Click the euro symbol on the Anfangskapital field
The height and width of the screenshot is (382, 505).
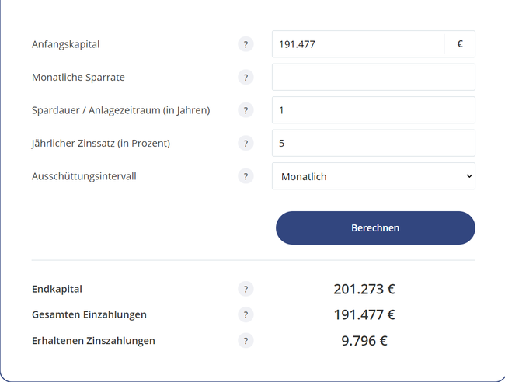pyautogui.click(x=460, y=44)
